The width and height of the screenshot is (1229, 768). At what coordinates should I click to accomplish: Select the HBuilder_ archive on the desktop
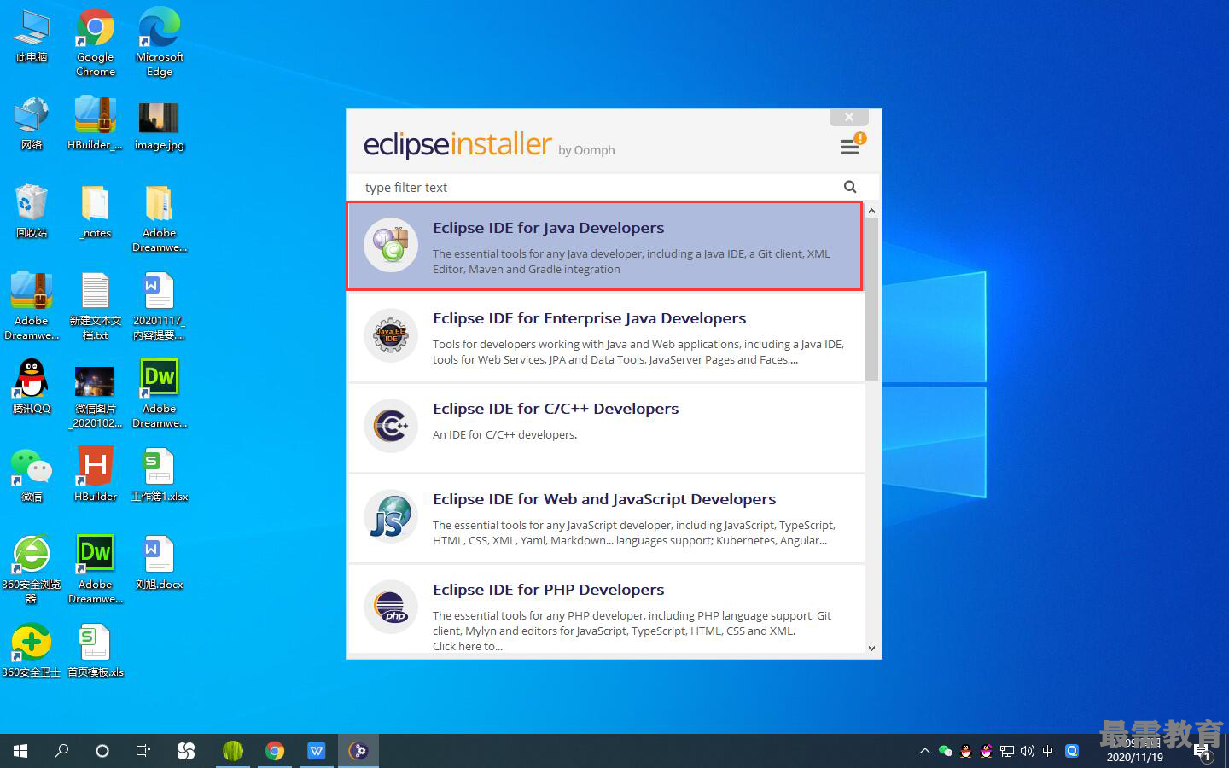95,125
